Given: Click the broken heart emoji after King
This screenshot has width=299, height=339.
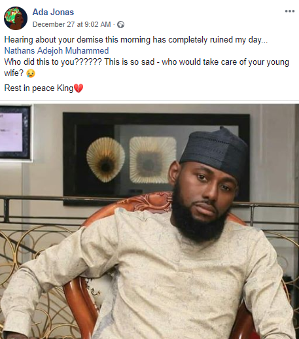Looking at the screenshot, I should [x=79, y=88].
